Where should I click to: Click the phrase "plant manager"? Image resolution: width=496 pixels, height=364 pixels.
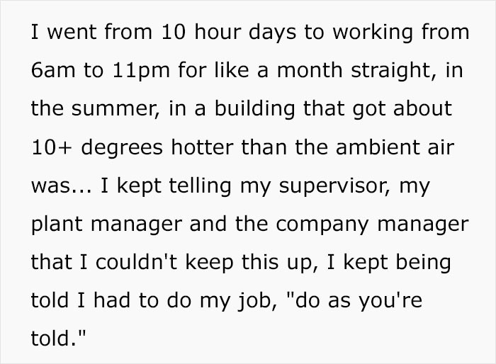106,225
